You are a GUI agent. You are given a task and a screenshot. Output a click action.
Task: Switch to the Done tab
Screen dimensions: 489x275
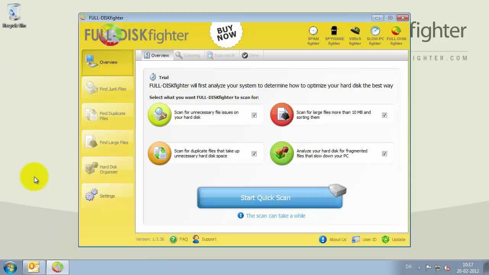[250, 55]
